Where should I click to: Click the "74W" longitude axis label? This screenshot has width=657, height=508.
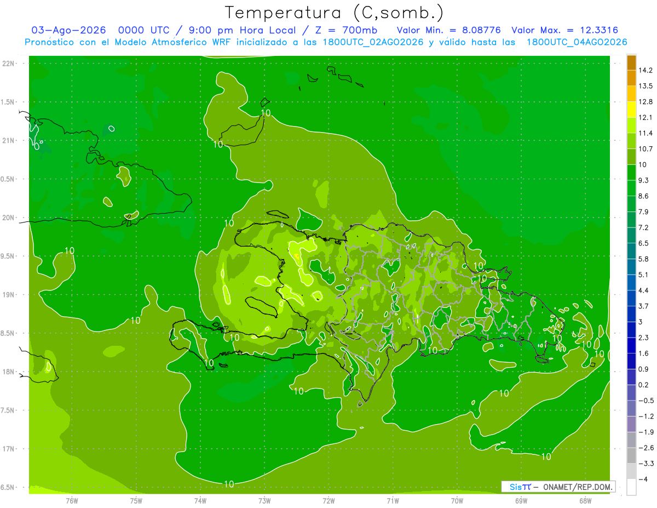click(x=200, y=500)
